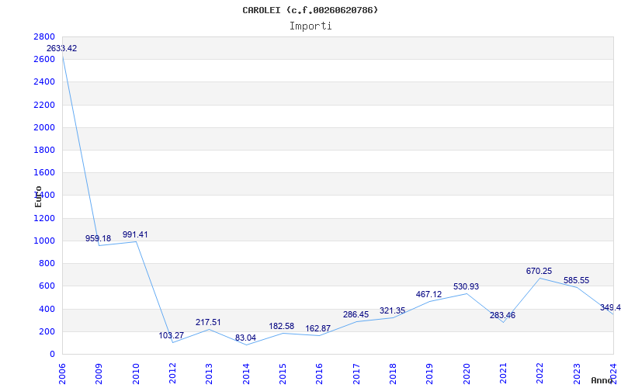Image resolution: width=621 pixels, height=388 pixels.
Task: Click the 2012 x-axis year label
Action: click(172, 374)
